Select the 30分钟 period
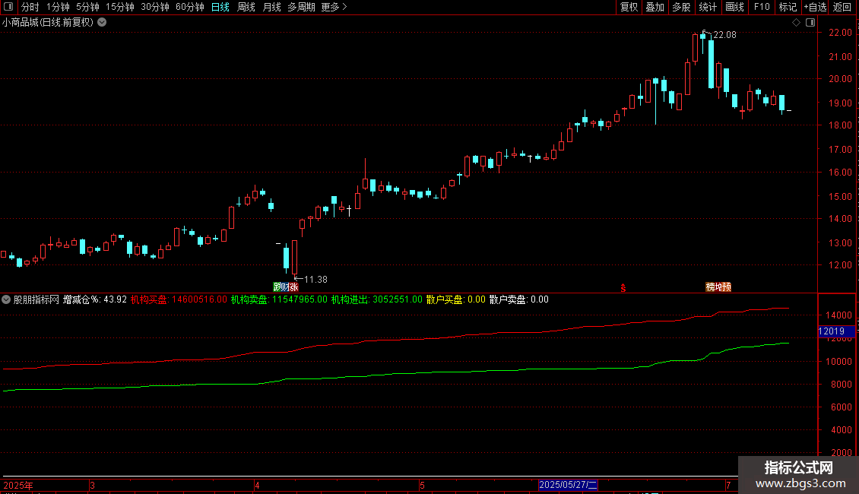This screenshot has height=494, width=859. coord(155,7)
